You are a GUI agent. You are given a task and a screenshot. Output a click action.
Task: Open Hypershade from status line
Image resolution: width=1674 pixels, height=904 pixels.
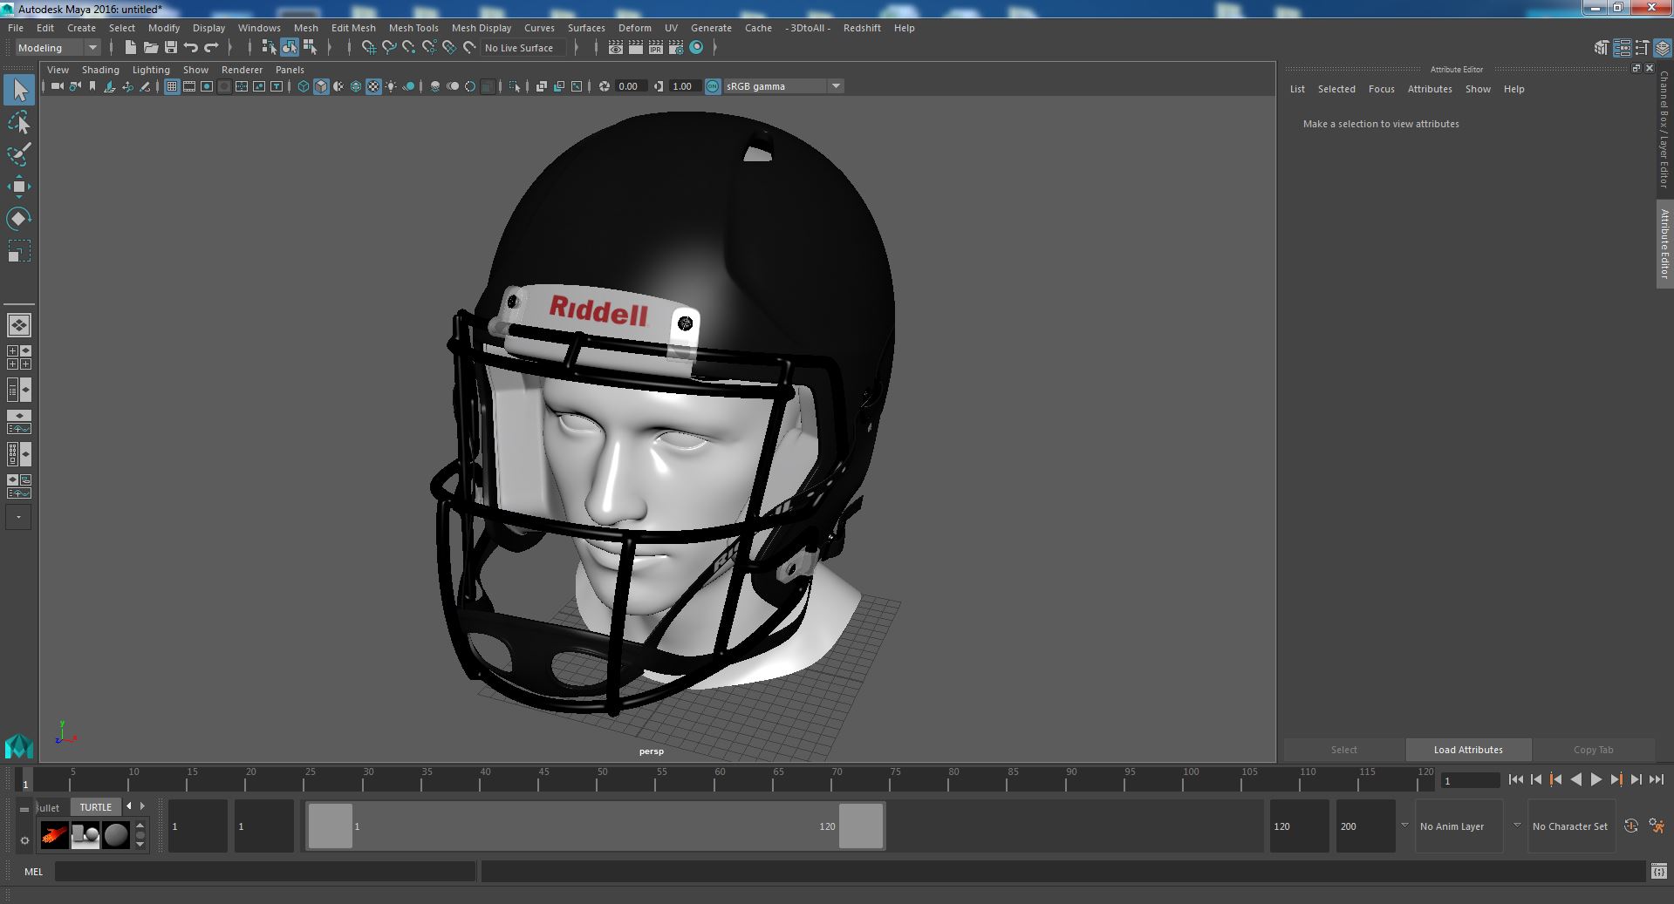(x=696, y=48)
